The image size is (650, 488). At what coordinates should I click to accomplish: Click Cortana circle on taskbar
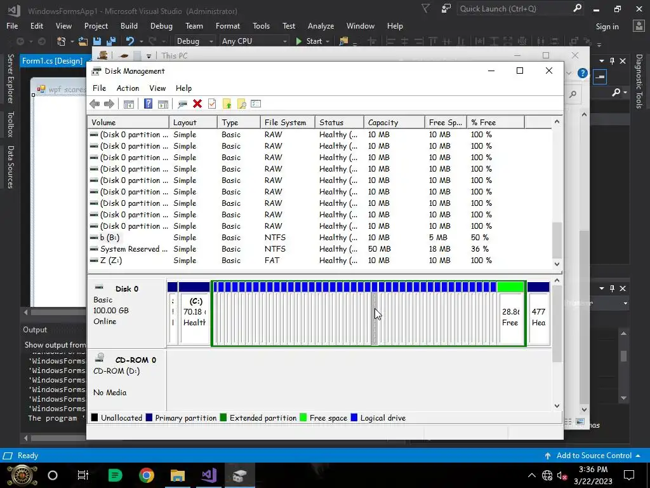53,475
